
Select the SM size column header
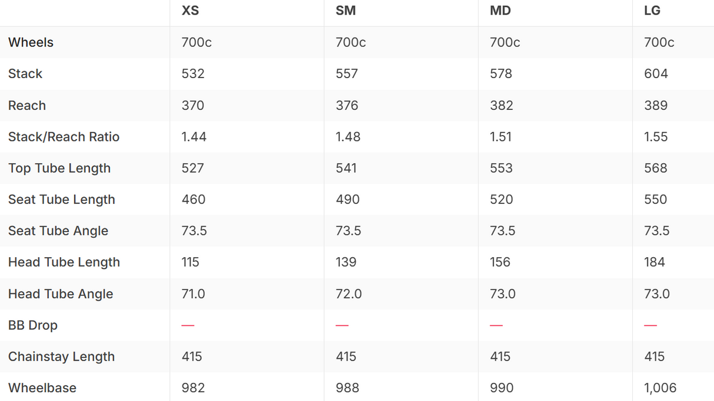tap(345, 11)
